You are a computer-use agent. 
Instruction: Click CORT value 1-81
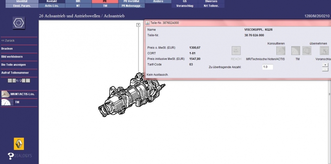pyautogui.click(x=192, y=53)
